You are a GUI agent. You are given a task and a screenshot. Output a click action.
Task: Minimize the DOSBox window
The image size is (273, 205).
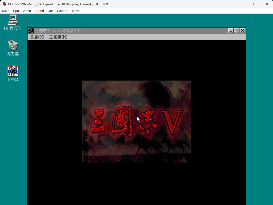click(243, 4)
